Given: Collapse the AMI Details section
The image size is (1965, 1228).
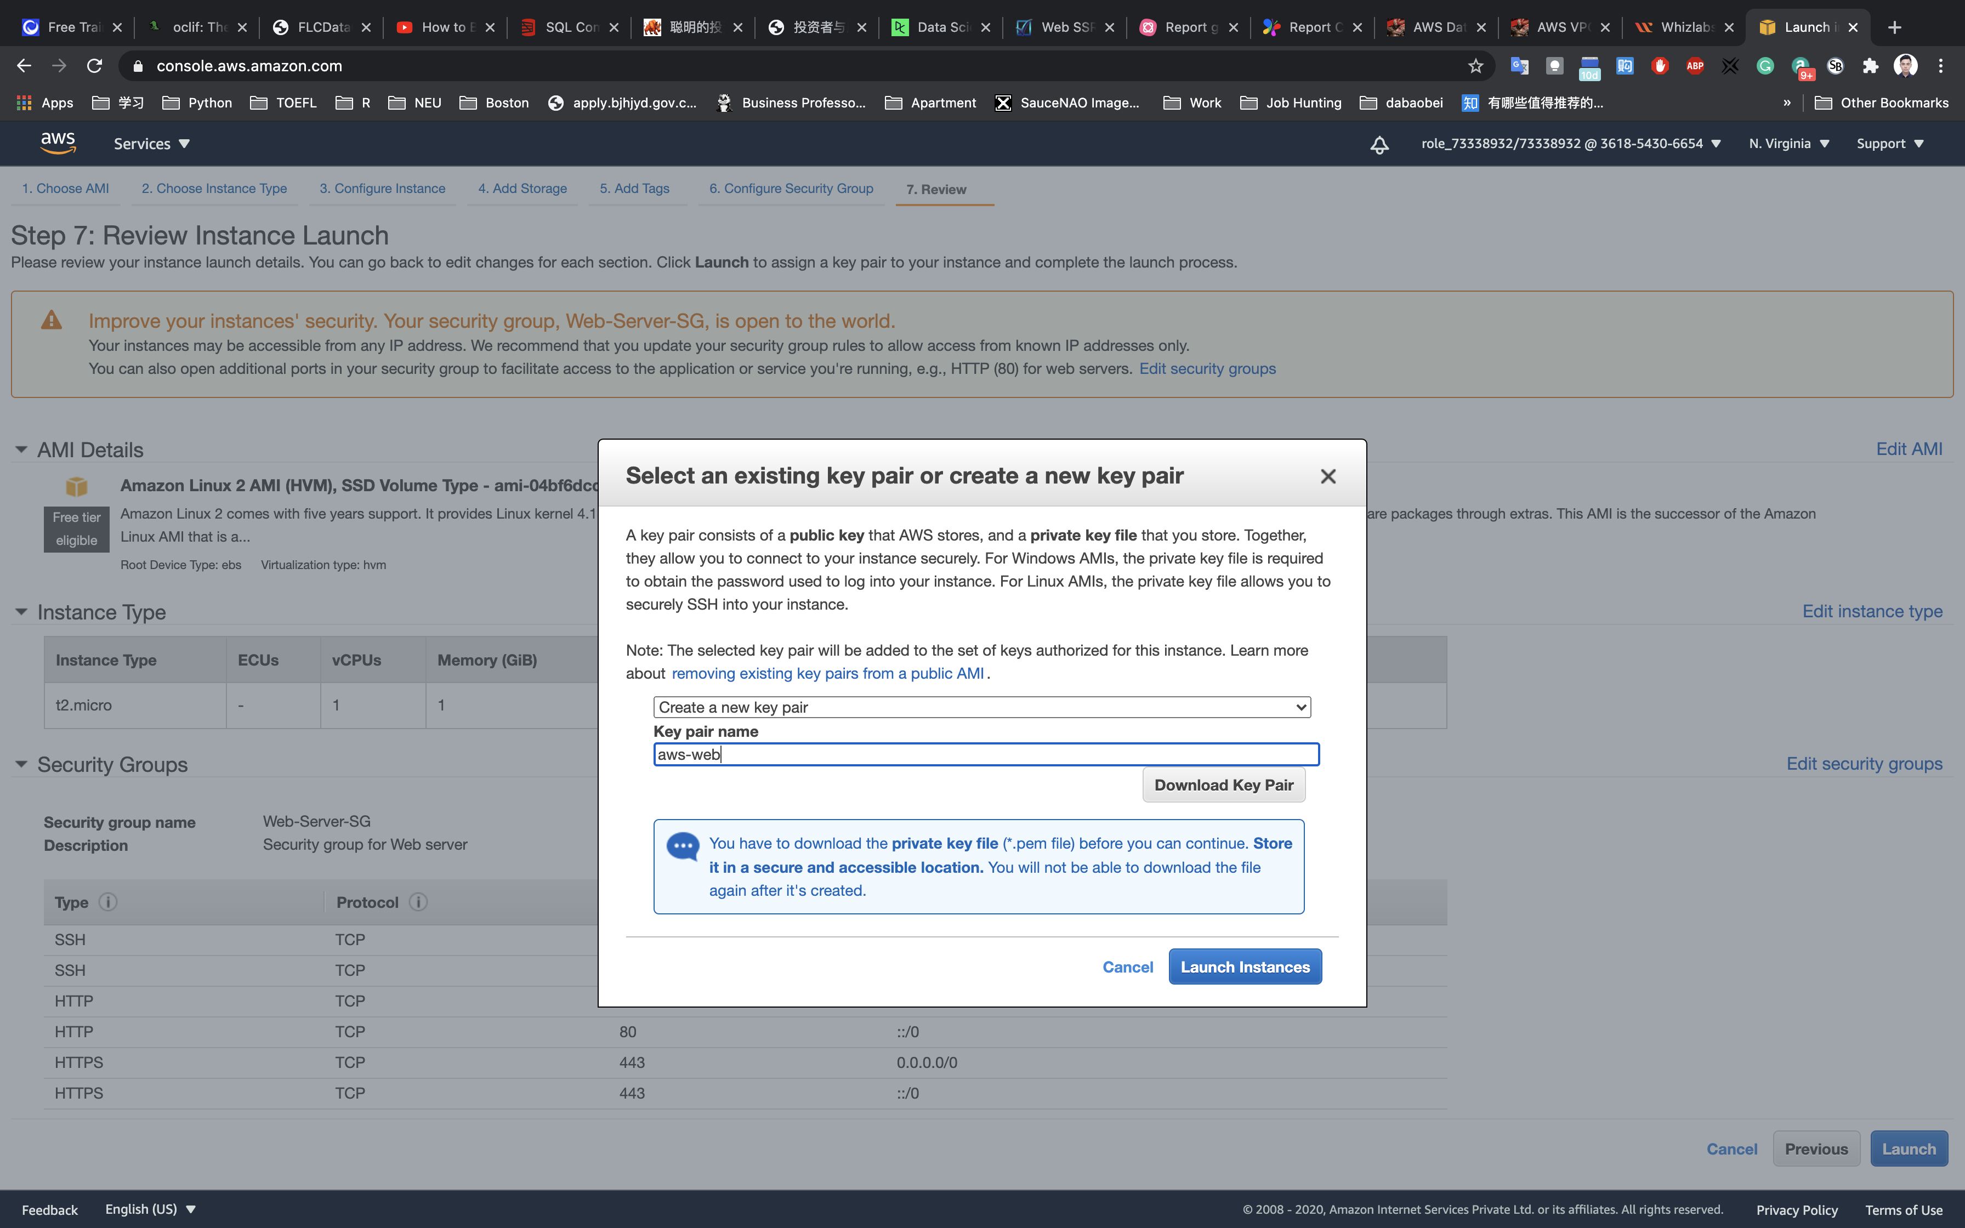Looking at the screenshot, I should click(21, 450).
